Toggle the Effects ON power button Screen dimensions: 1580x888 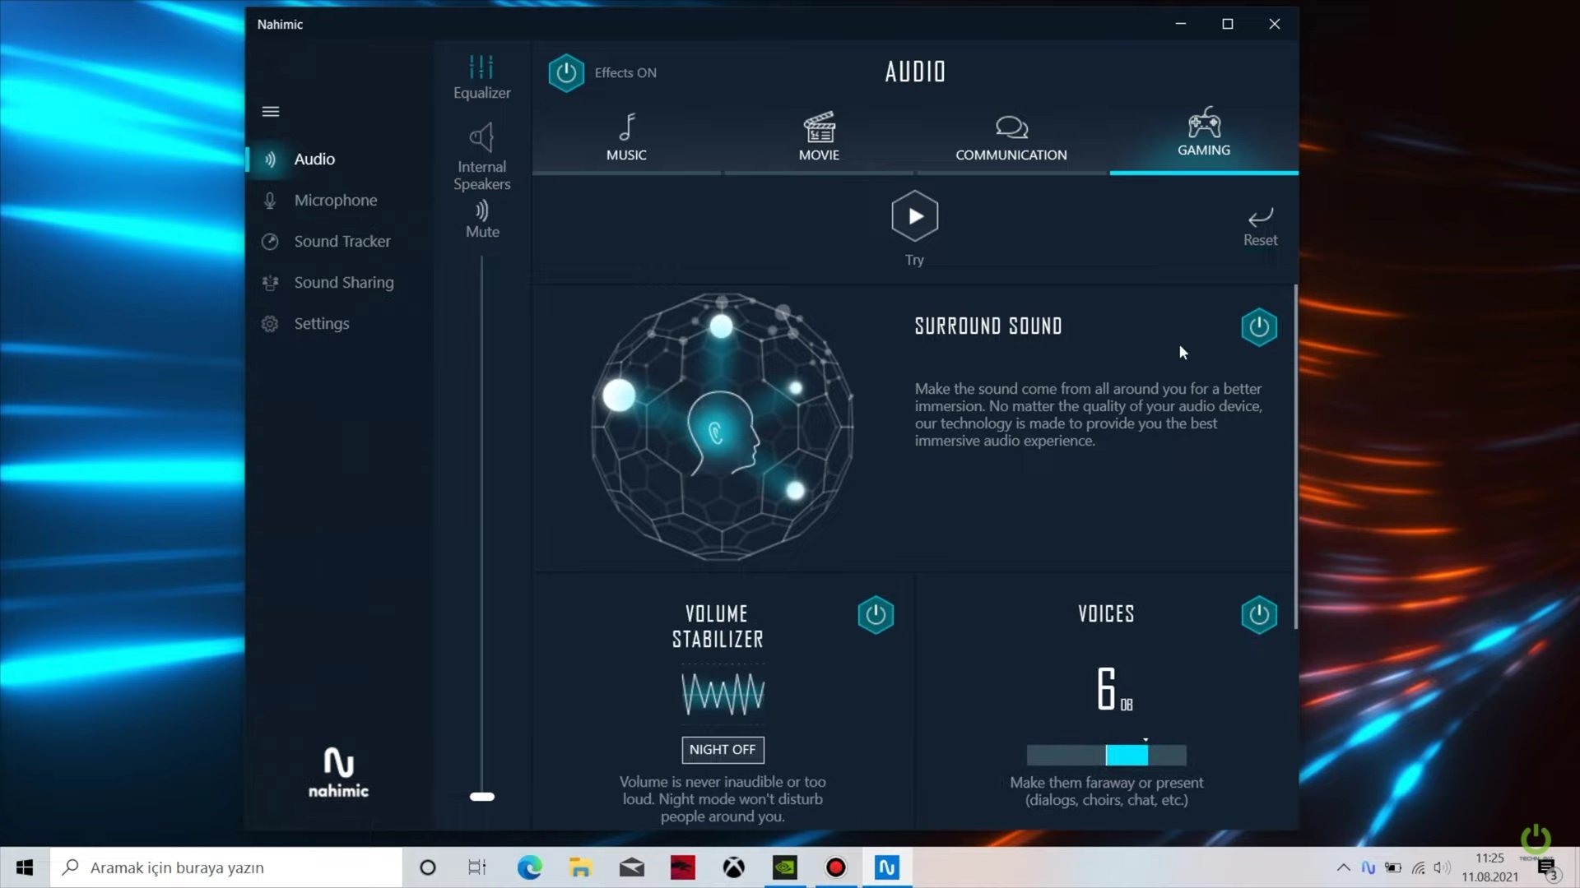pyautogui.click(x=566, y=73)
